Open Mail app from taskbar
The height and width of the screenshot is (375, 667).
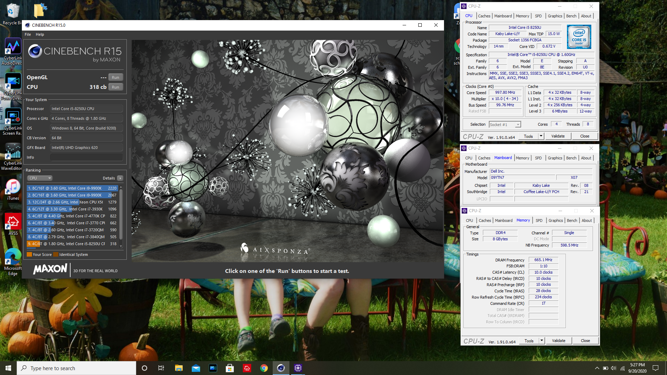point(196,368)
